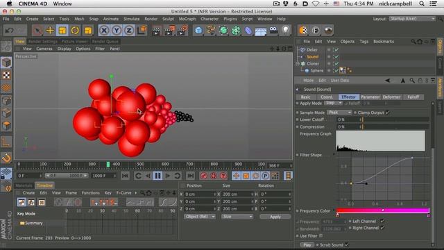Image resolution: width=444 pixels, height=250 pixels.
Task: Toggle the PLA keyframe P icon
Action: [265, 176]
